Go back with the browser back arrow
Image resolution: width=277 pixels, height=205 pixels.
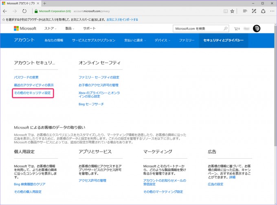point(5,11)
